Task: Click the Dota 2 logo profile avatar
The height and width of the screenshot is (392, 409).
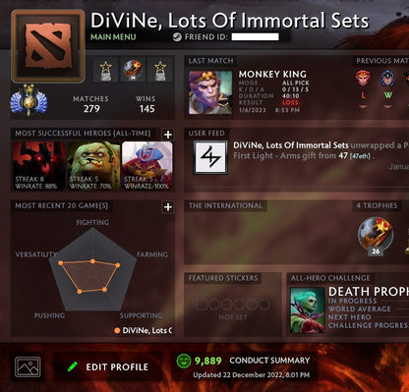Action: [48, 46]
